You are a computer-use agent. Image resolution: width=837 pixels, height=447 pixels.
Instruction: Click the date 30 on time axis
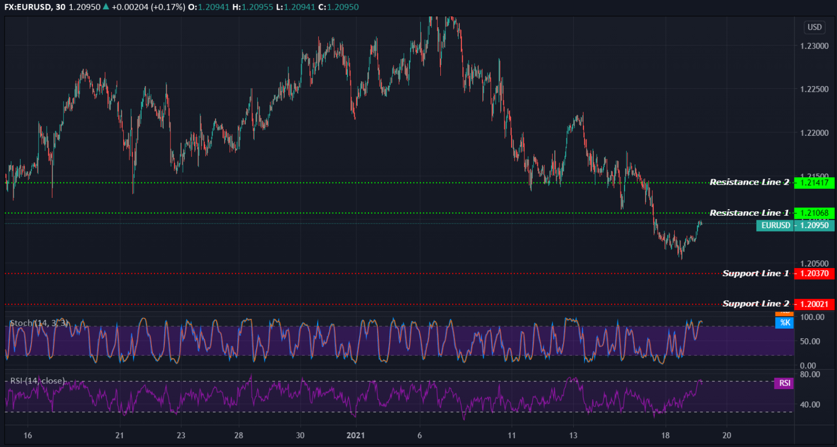tap(300, 435)
